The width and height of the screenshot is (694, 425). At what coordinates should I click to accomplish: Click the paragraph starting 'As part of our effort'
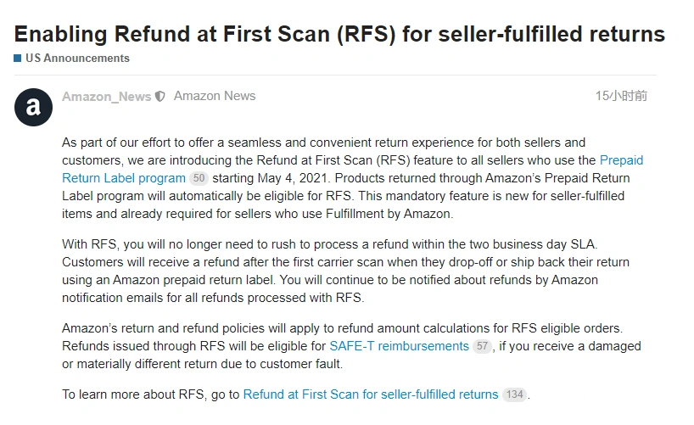tap(353, 178)
